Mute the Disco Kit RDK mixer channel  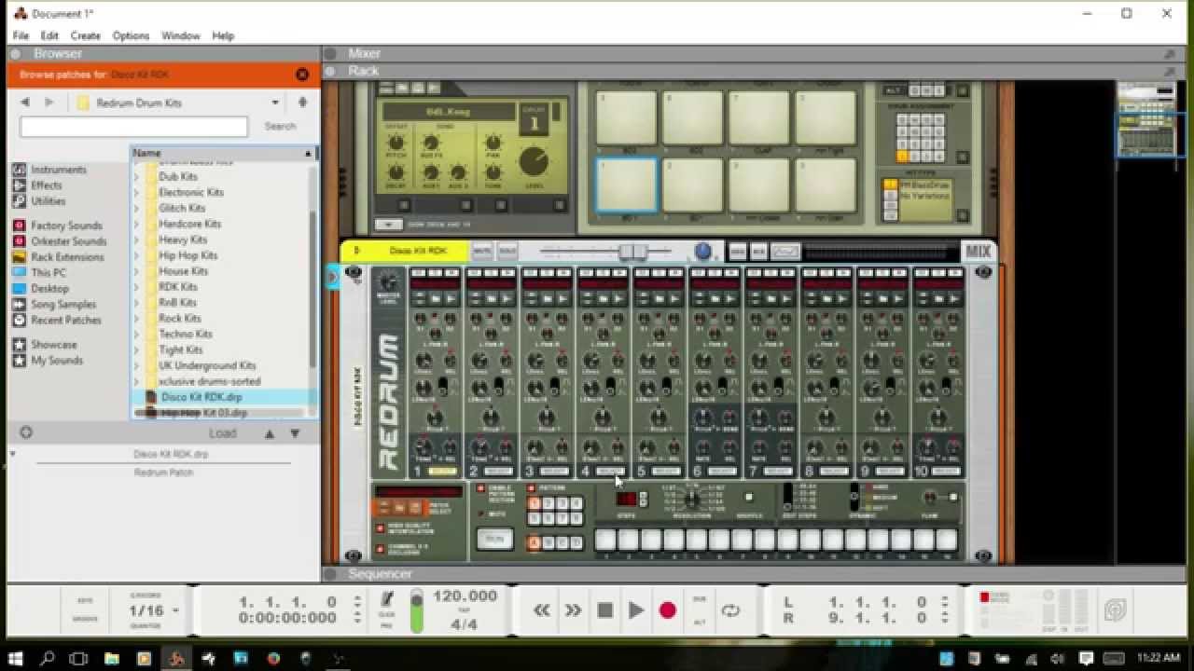pyautogui.click(x=481, y=252)
